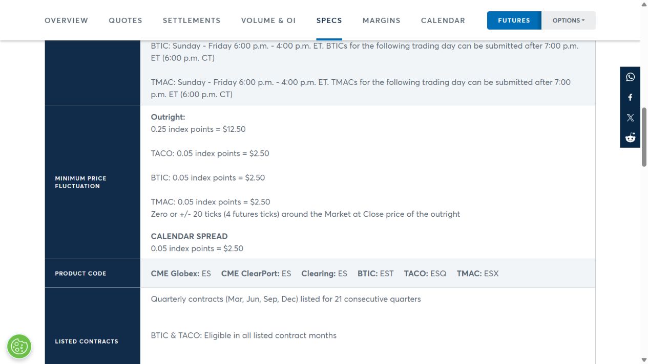Click '0.25 index points = $12.50'
Viewport: 648px width, 364px height.
(198, 129)
